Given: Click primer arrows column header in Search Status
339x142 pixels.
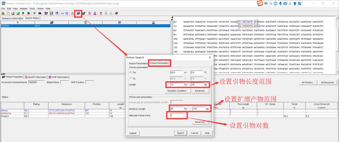Looking at the screenshot, I should pos(52,23).
